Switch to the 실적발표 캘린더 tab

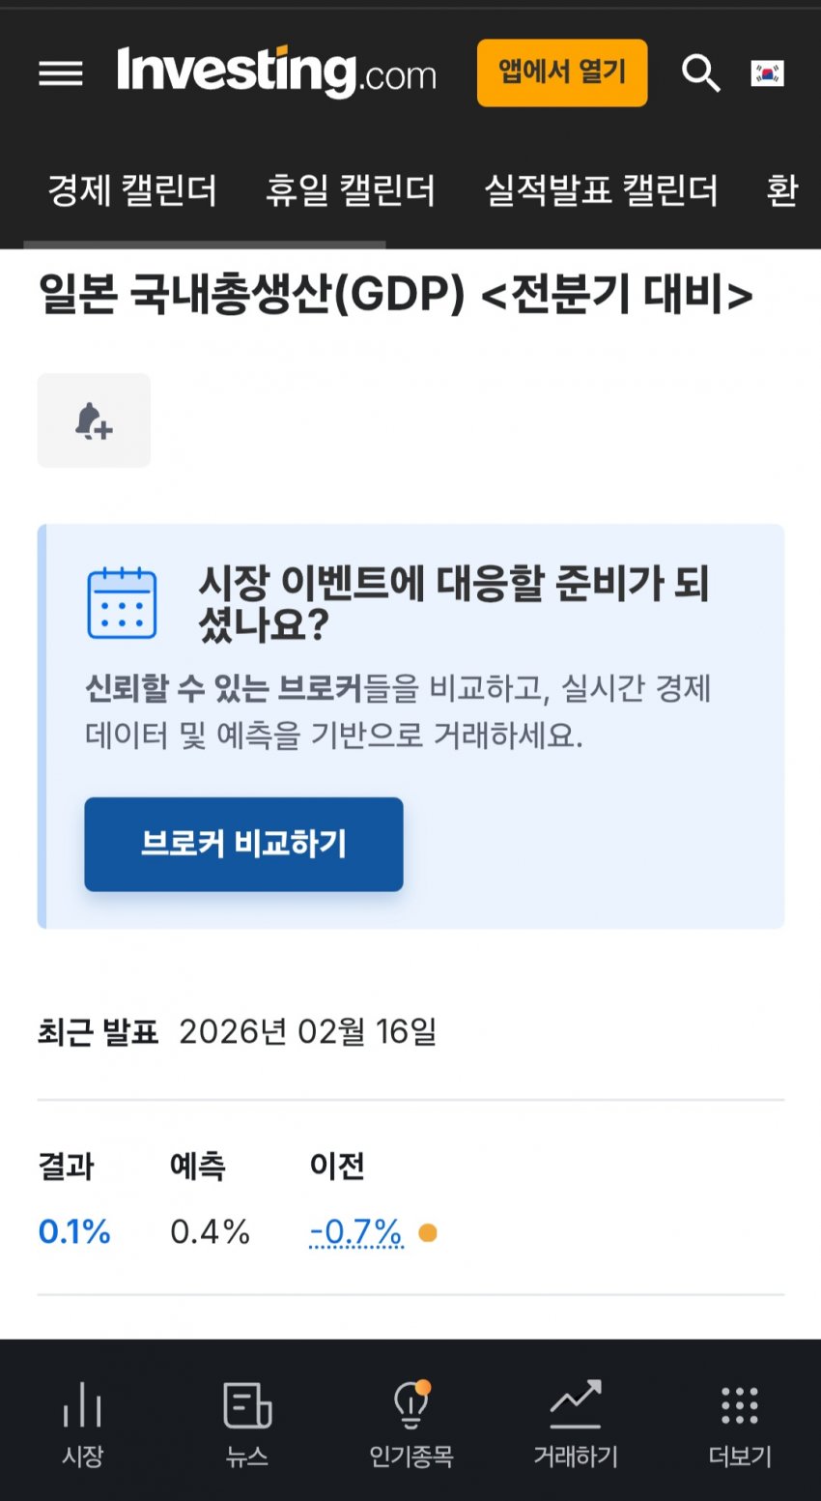(601, 190)
